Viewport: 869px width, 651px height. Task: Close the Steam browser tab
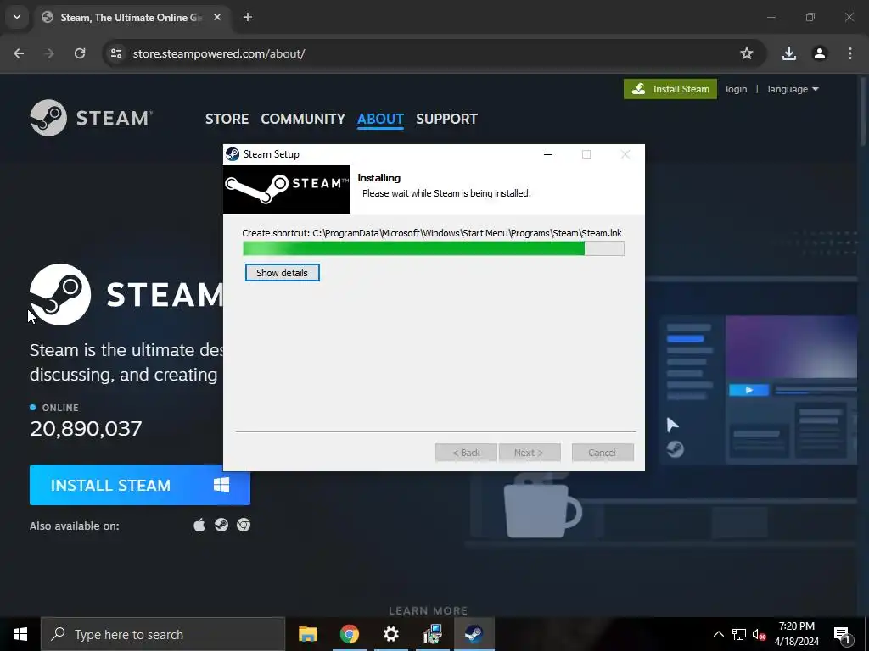click(217, 17)
